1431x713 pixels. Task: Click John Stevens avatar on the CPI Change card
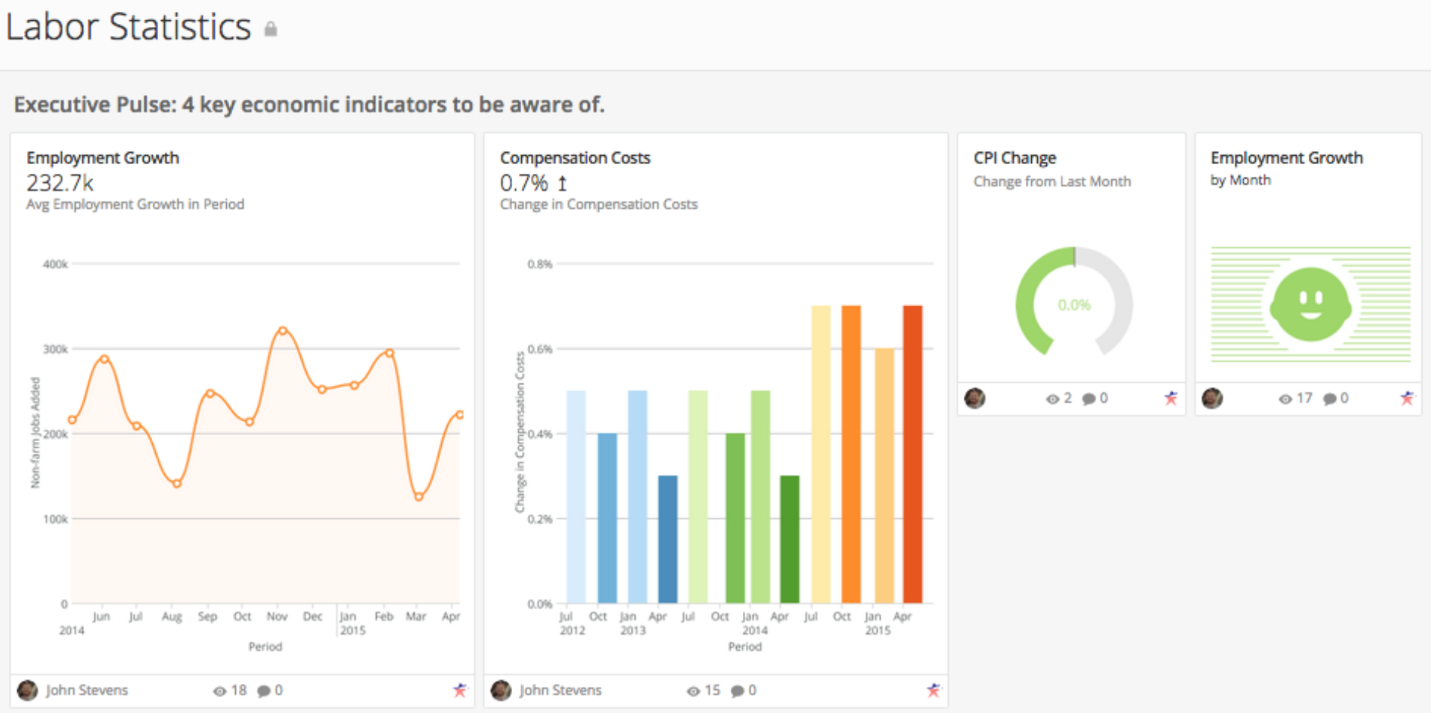click(976, 398)
